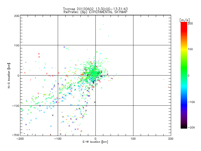
Task: Click the x-axis tick label '200'
Action: (x=171, y=139)
